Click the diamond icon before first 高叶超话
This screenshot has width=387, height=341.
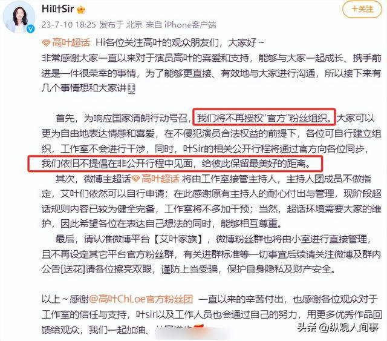(x=46, y=43)
